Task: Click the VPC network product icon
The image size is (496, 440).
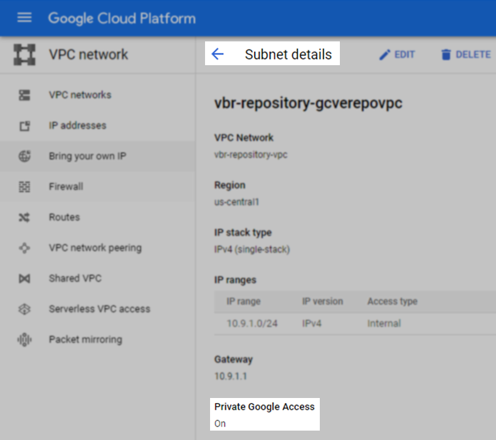Action: click(x=24, y=55)
